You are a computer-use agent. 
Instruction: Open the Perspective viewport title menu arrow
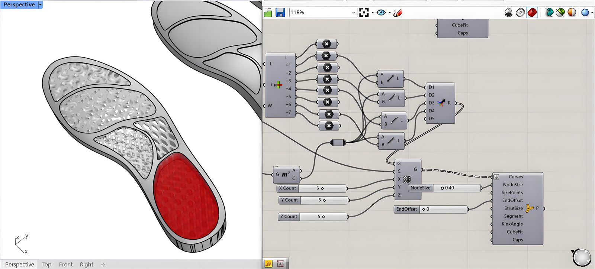[x=40, y=4]
